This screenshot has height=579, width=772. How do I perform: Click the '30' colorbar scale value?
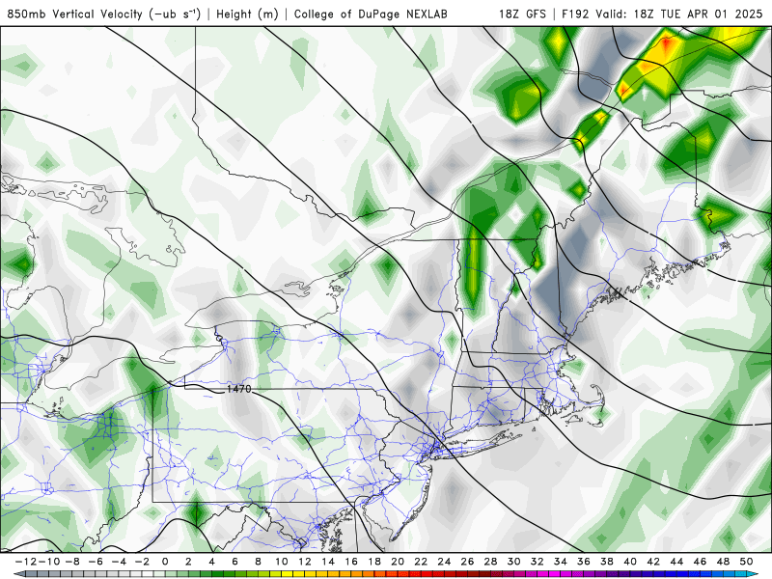(x=514, y=562)
